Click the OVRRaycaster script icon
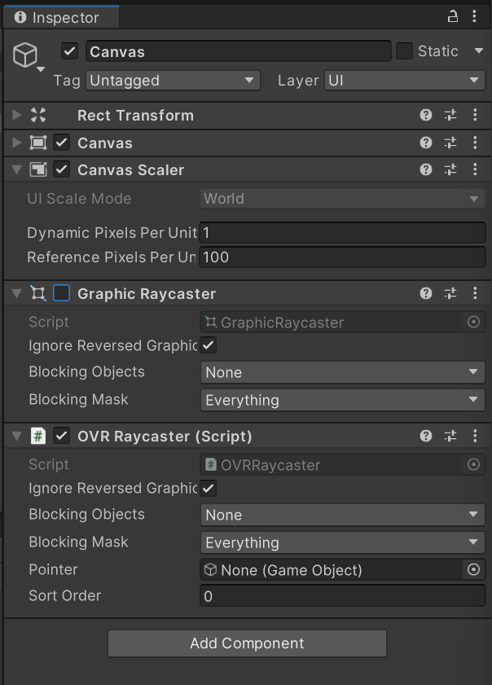Viewport: 492px width, 685px height. pyautogui.click(x=211, y=464)
